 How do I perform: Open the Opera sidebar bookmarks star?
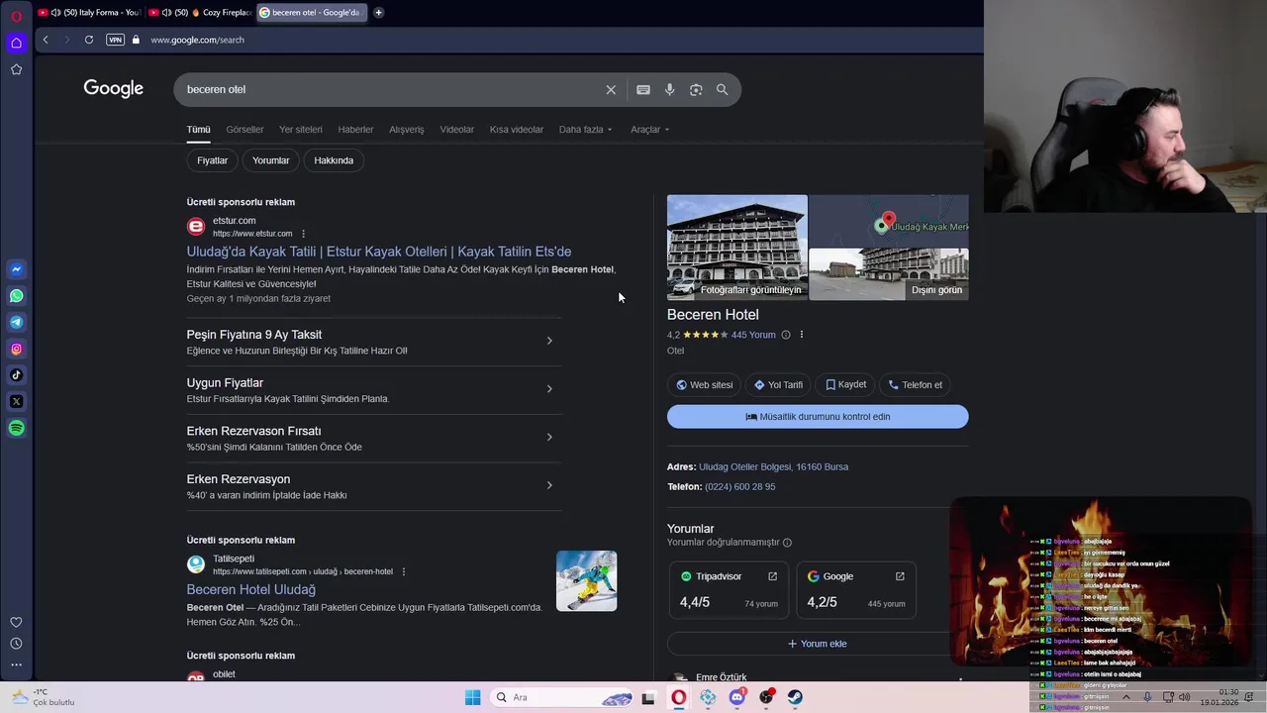16,69
